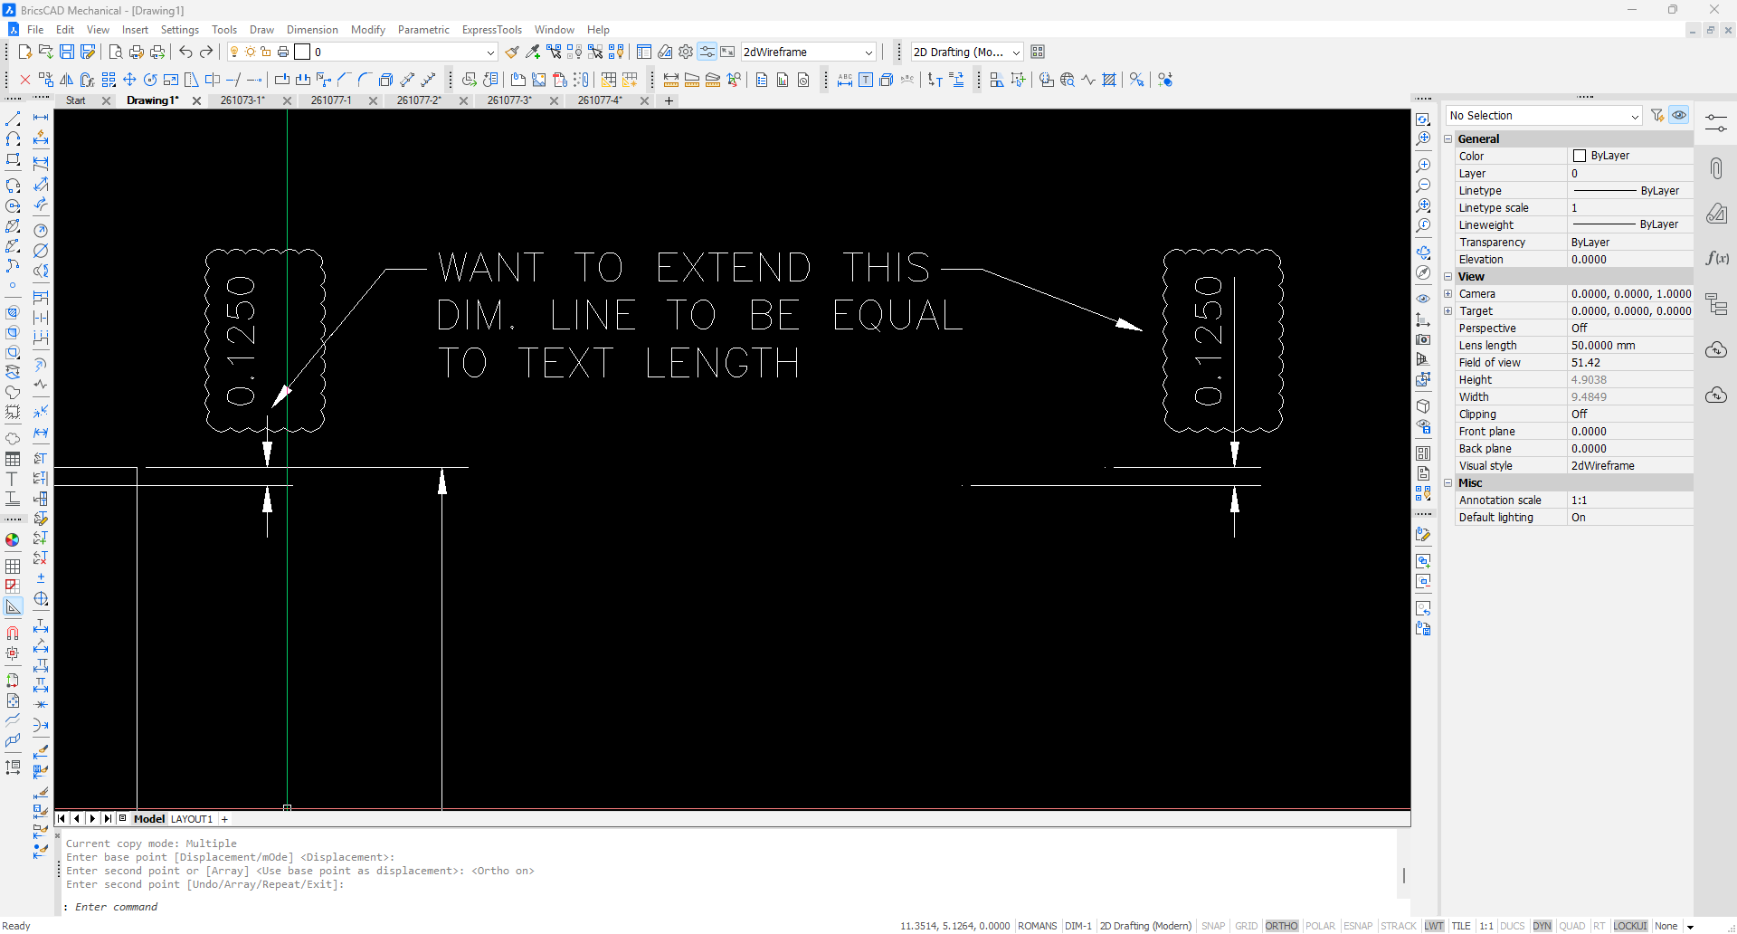The height and width of the screenshot is (934, 1737).
Task: Open a new drawing tab with the plus button
Action: 668,100
